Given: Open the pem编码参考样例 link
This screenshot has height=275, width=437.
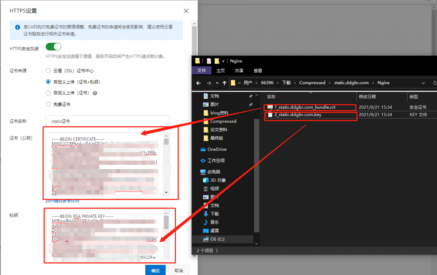Looking at the screenshot, I should coord(62,201).
